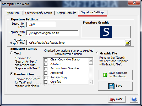Check the Archive Copy checkbox
The width and height of the screenshot is (142, 106).
click(x=46, y=77)
